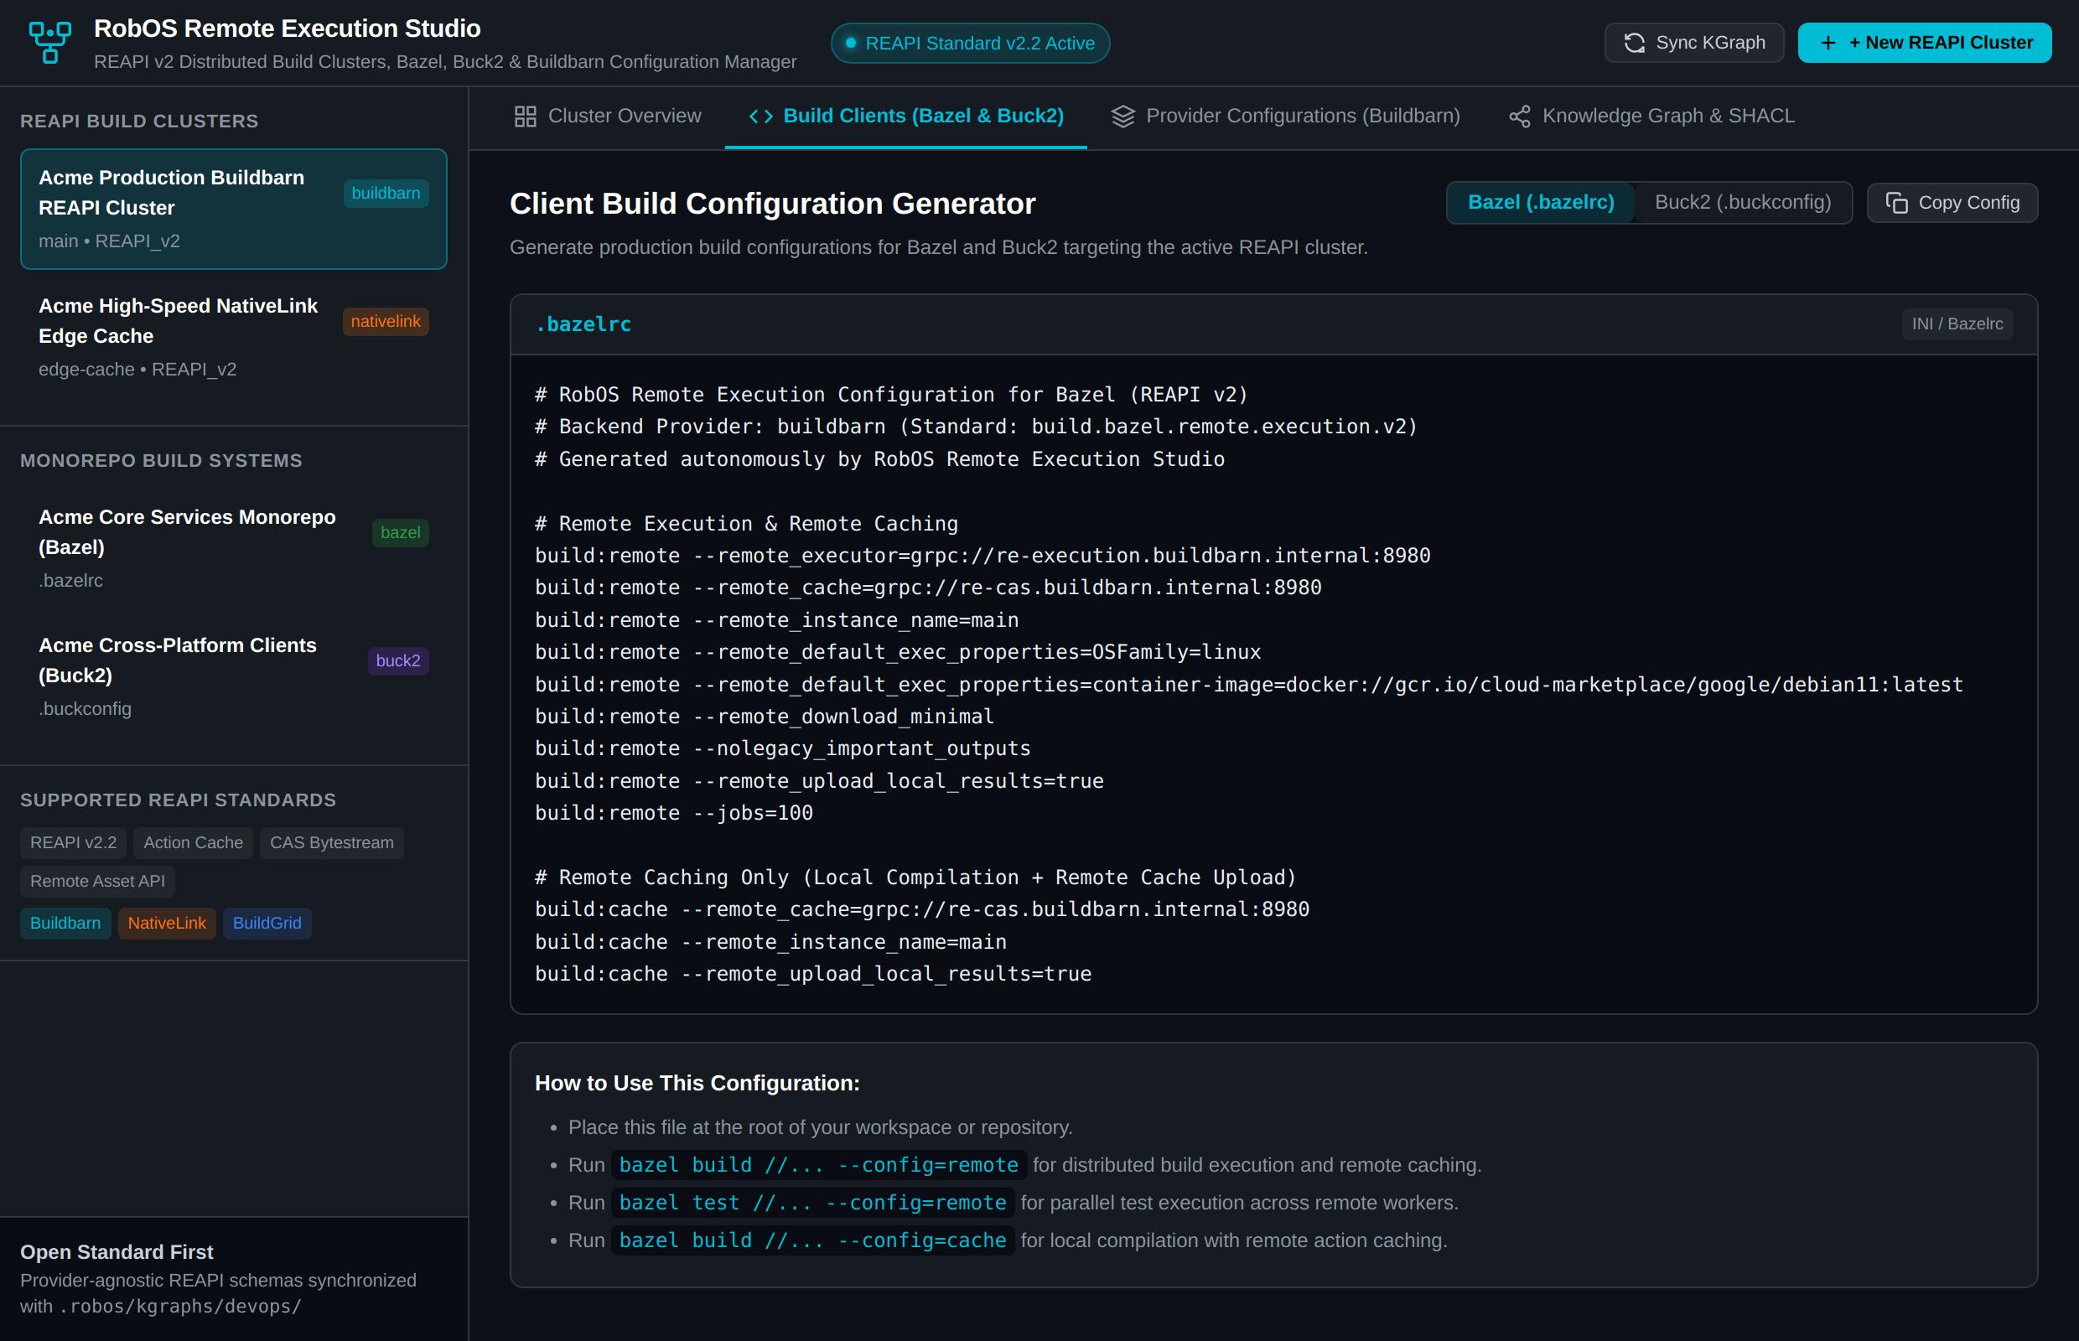The image size is (2079, 1341).
Task: Select Build Clients (Bazel & Buck2) tab
Action: pos(906,116)
